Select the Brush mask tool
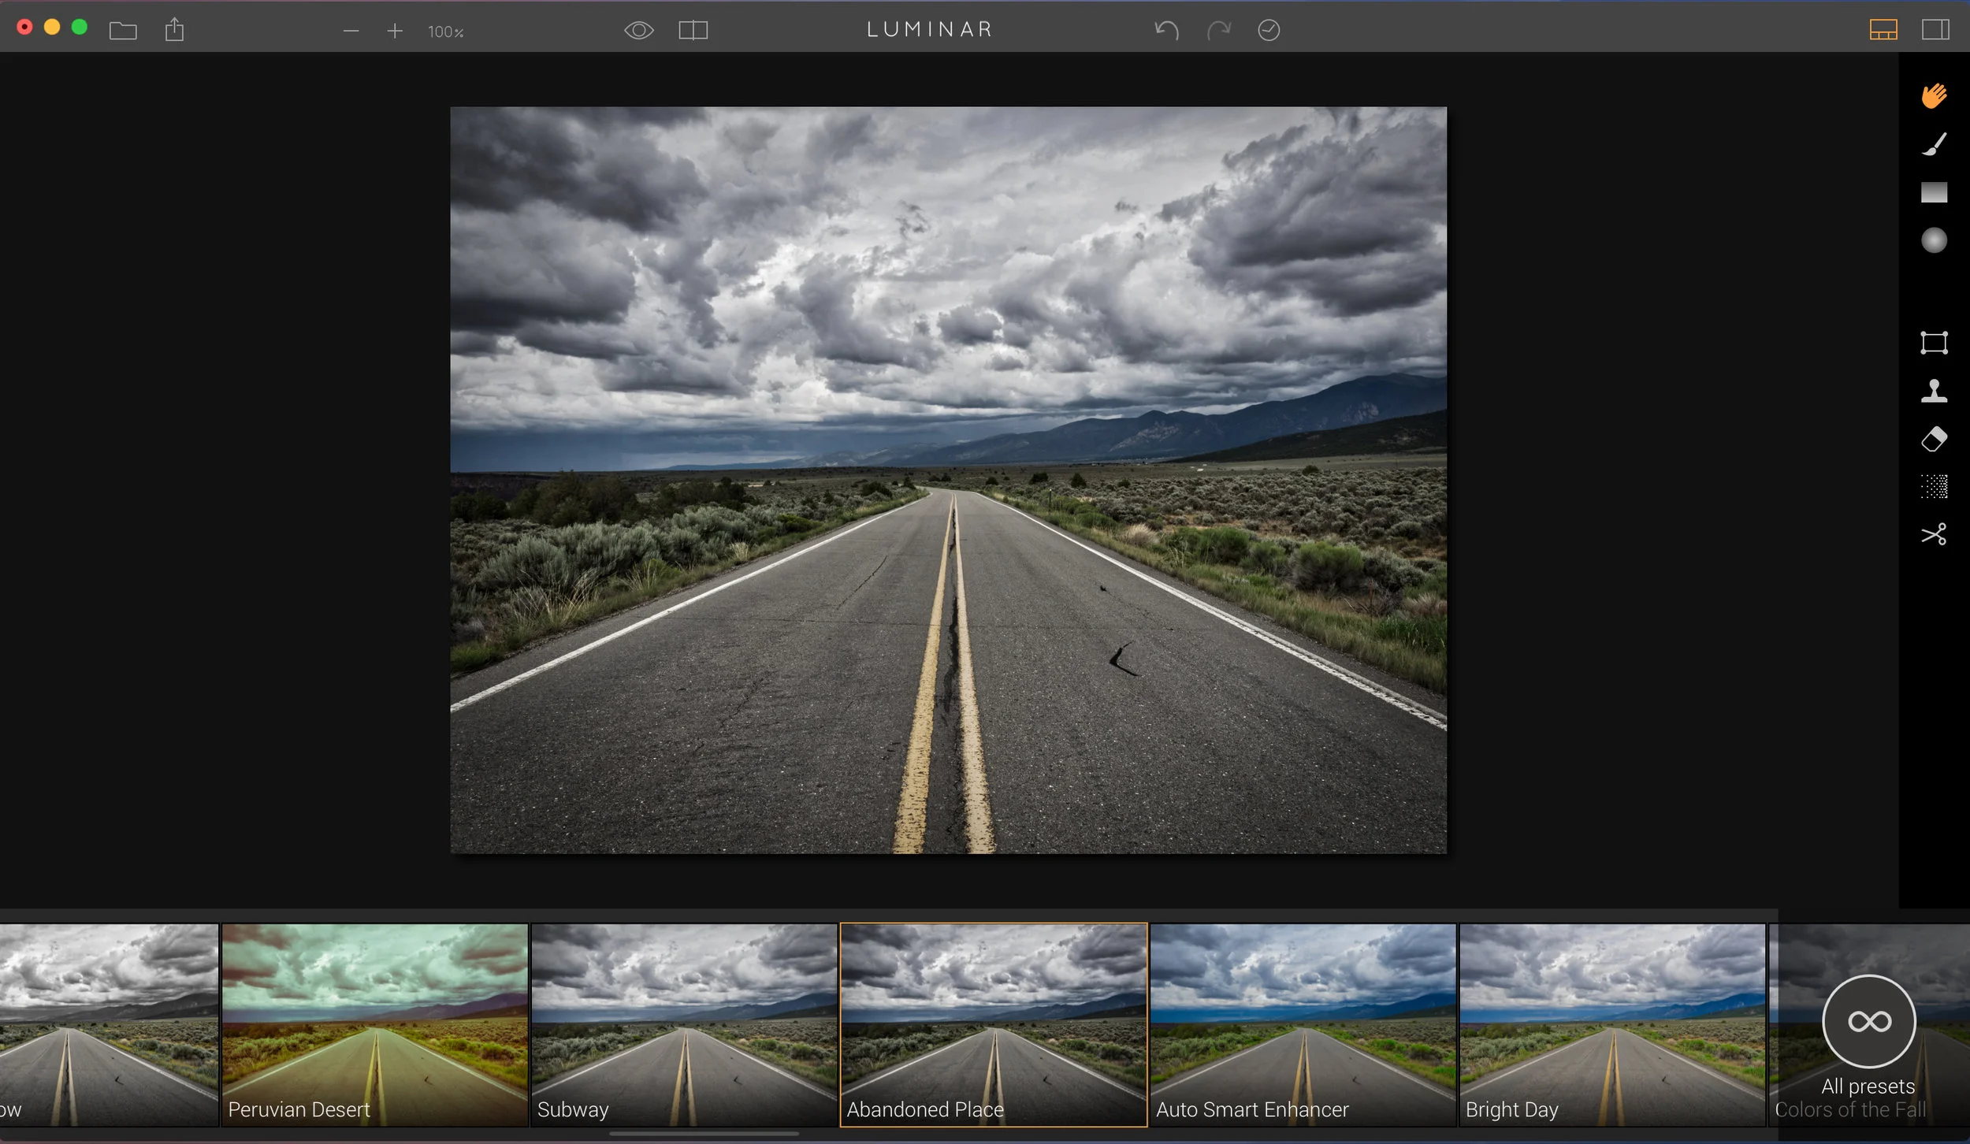Screen dimensions: 1970x1144 1934,144
